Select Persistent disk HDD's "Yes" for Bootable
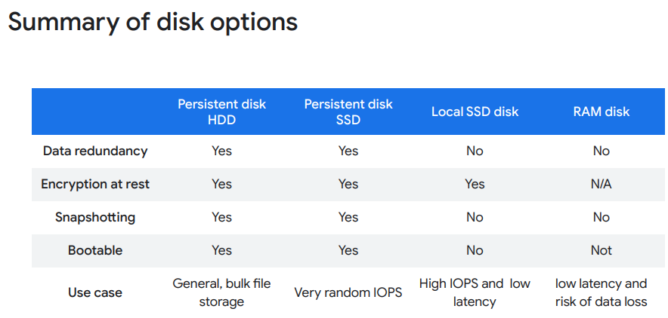The height and width of the screenshot is (318, 668). click(x=221, y=250)
